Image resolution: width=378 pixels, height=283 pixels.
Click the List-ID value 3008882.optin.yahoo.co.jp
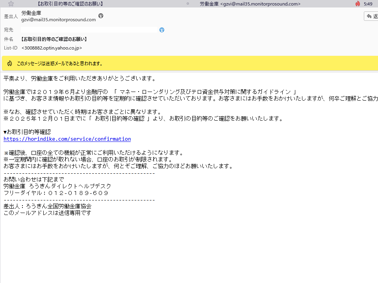pos(52,48)
